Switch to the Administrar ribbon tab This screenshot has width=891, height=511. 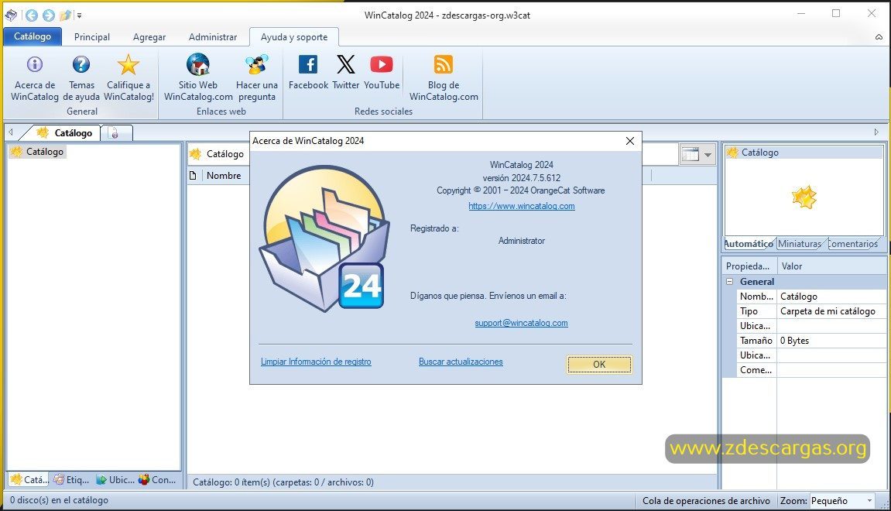coord(213,37)
